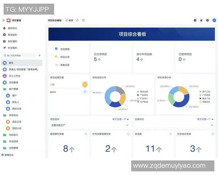218x175 pixels.
Task: Expand the 项目结项 folder
Action: (x=11, y=141)
